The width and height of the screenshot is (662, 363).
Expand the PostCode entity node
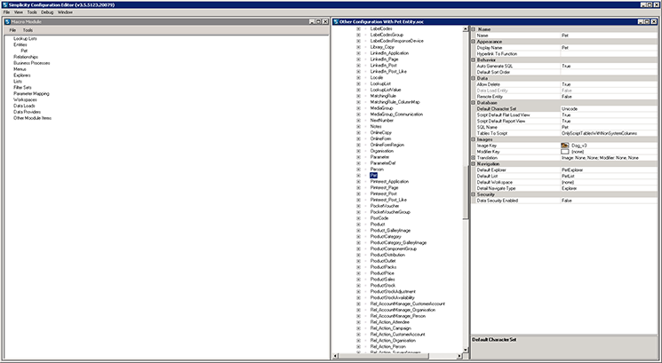click(358, 218)
